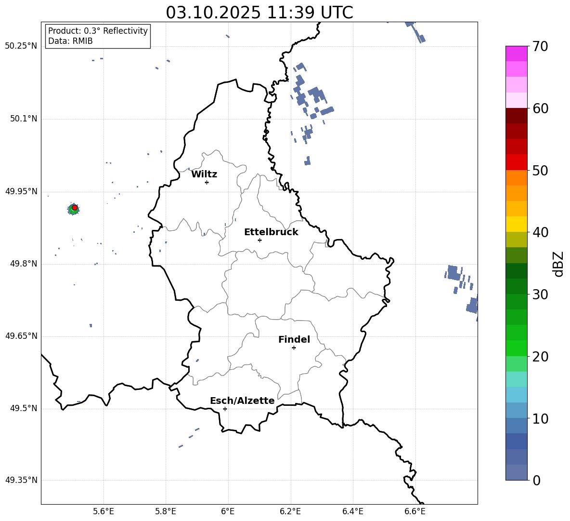Click the 49.35°N latitude label
Screen dimensions: 570x521
click(21, 480)
